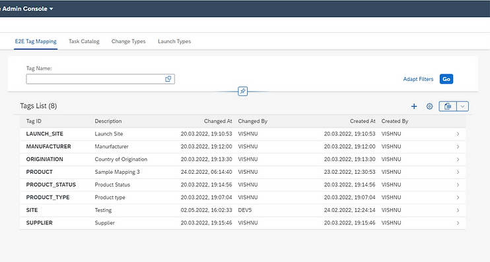
Task: Pin the filter header bar
Action: point(242,92)
